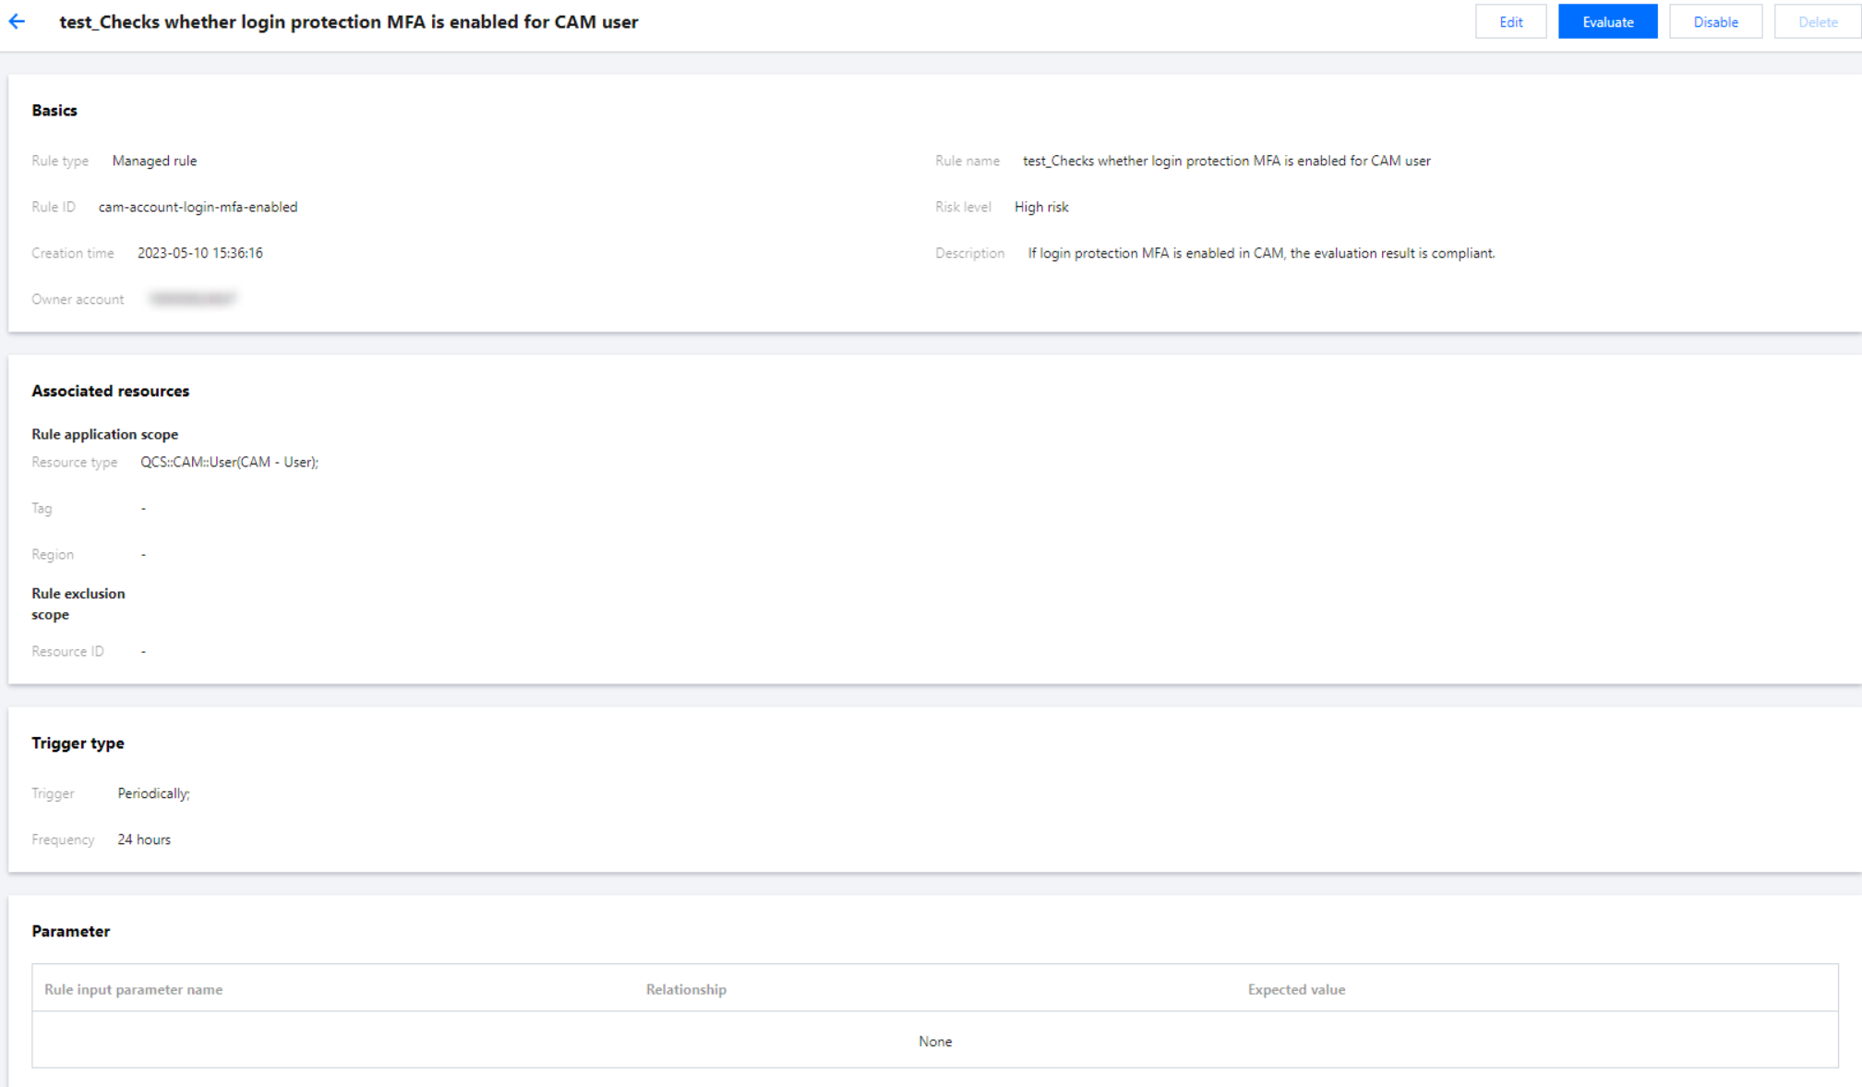Click the Edit button
This screenshot has height=1087, width=1862.
[x=1510, y=22]
